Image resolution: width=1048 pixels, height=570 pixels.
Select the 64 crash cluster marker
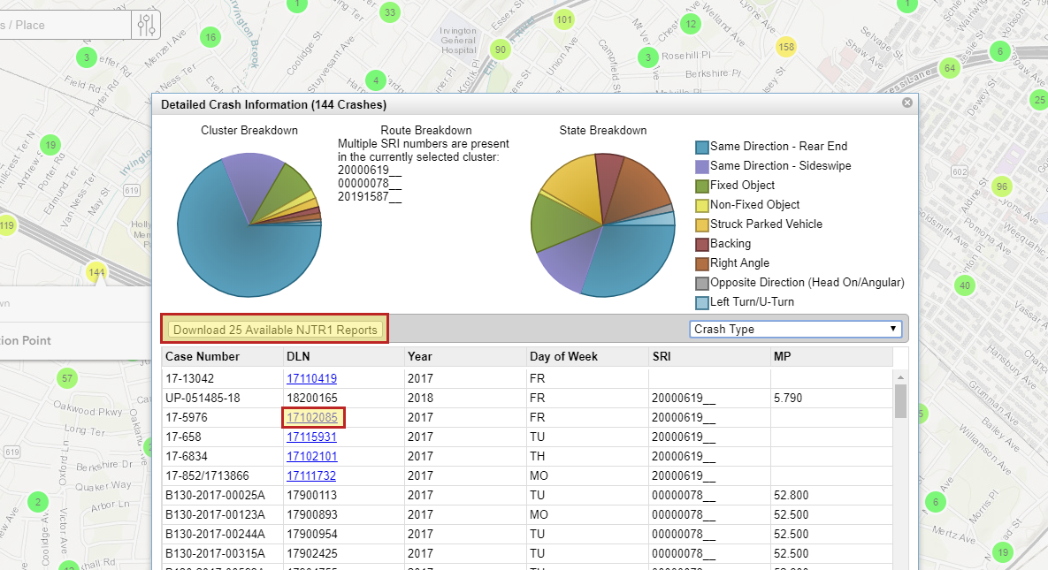coord(950,67)
